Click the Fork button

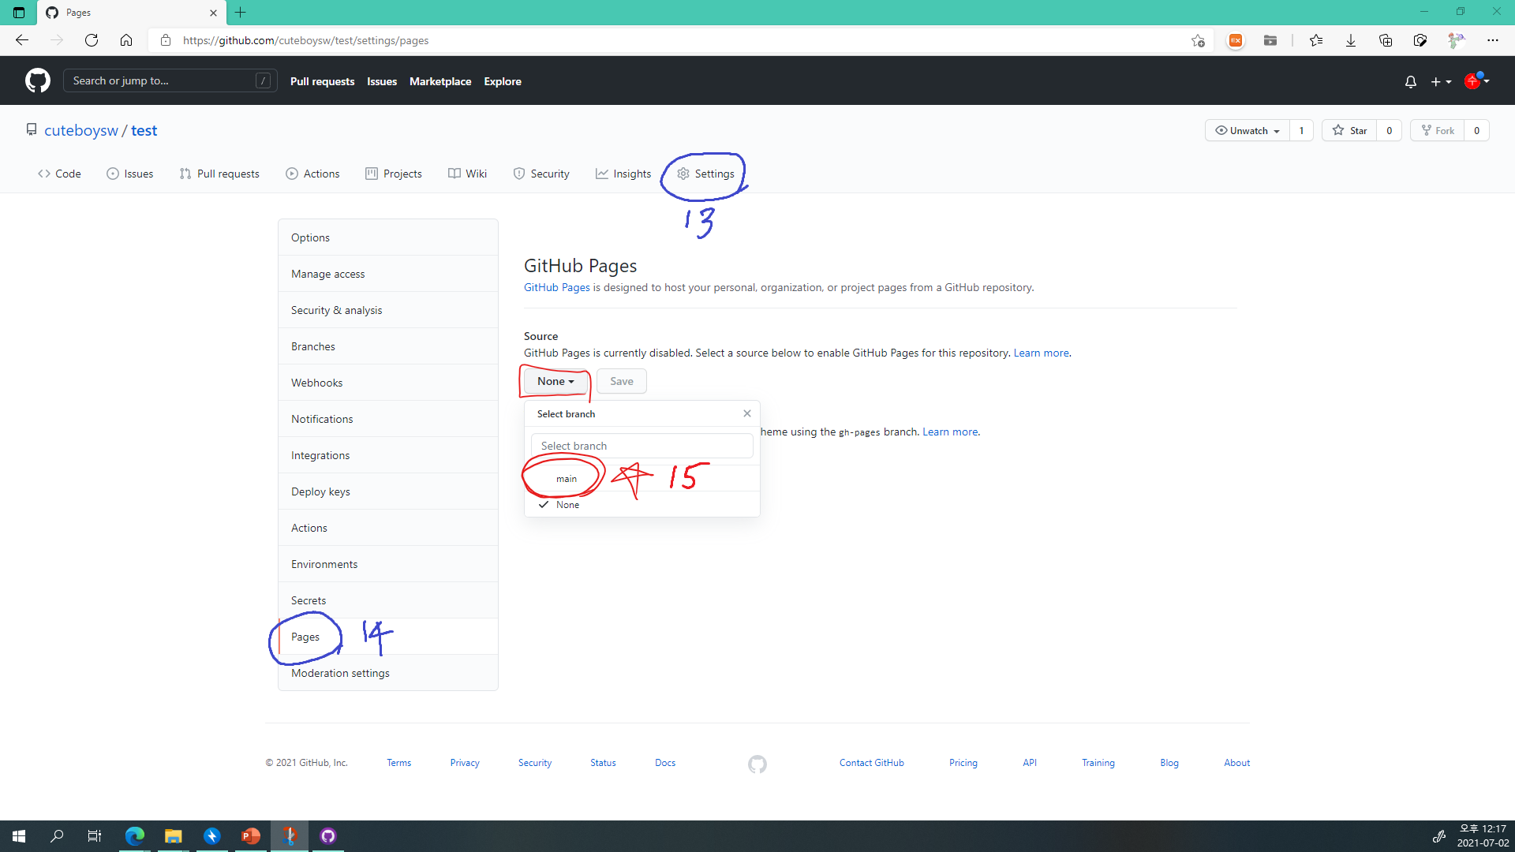tap(1438, 130)
